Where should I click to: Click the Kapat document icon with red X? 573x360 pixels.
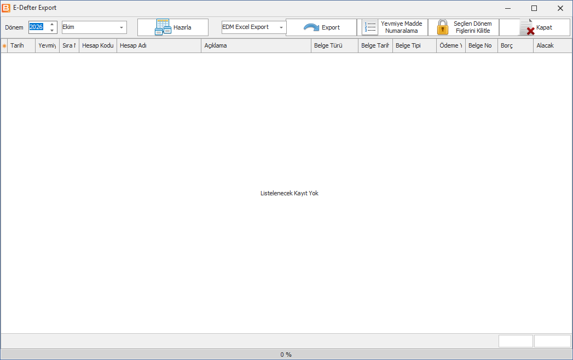click(x=527, y=27)
